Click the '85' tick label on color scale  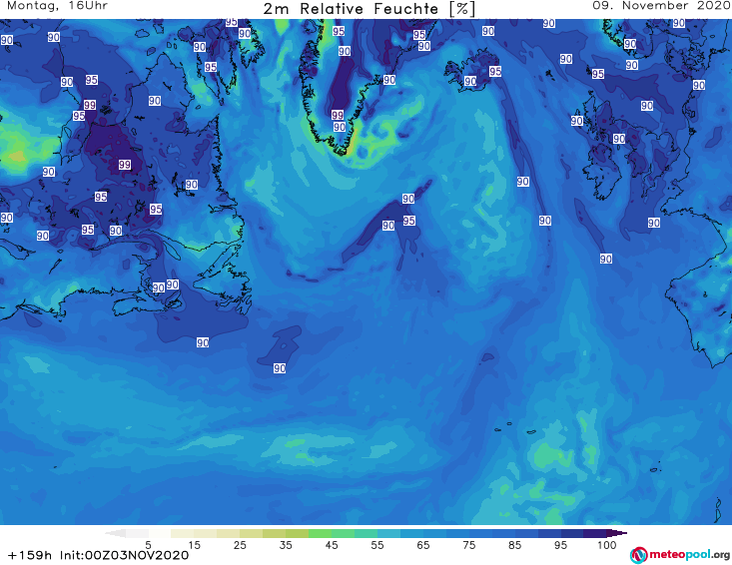[x=514, y=545]
